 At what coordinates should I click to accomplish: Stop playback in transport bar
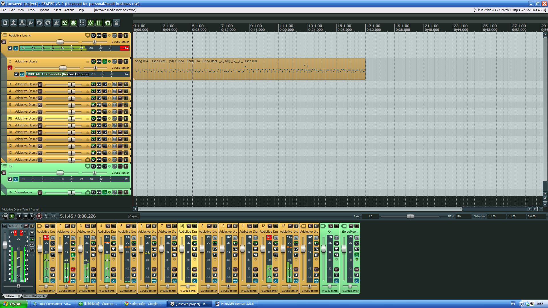coord(25,216)
